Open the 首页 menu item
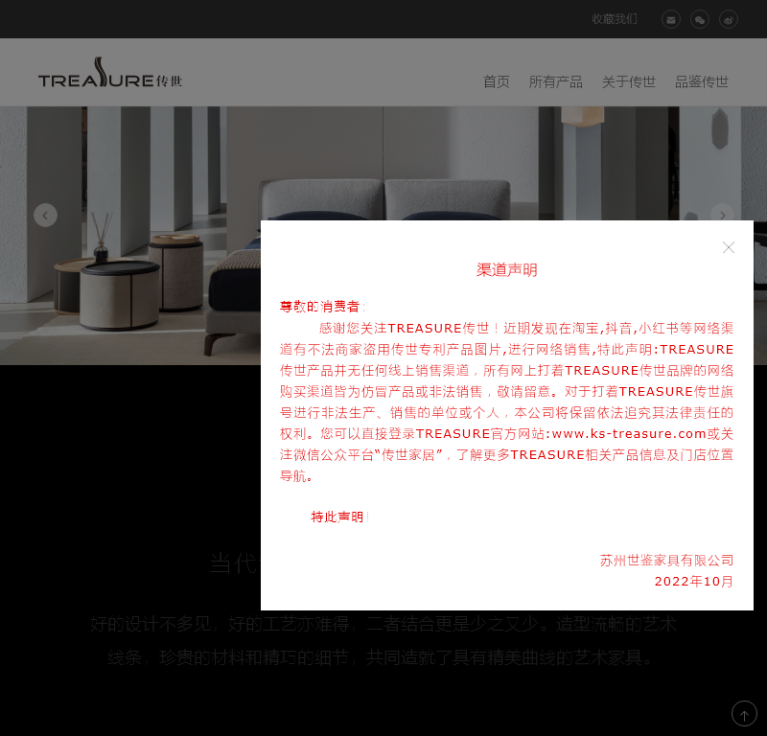Image resolution: width=767 pixels, height=736 pixels. (x=497, y=81)
